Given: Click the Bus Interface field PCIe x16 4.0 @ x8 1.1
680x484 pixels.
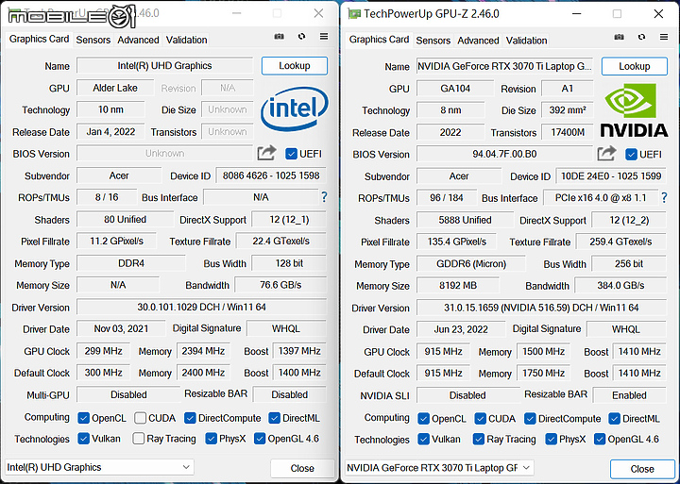Looking at the screenshot, I should click(601, 198).
